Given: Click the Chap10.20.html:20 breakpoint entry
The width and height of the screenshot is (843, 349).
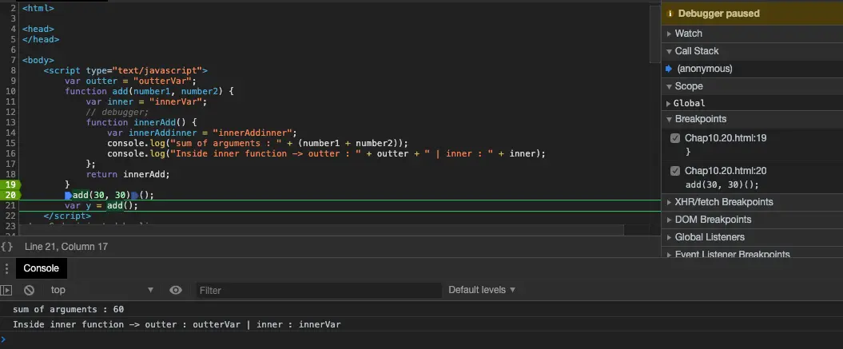Looking at the screenshot, I should click(726, 171).
